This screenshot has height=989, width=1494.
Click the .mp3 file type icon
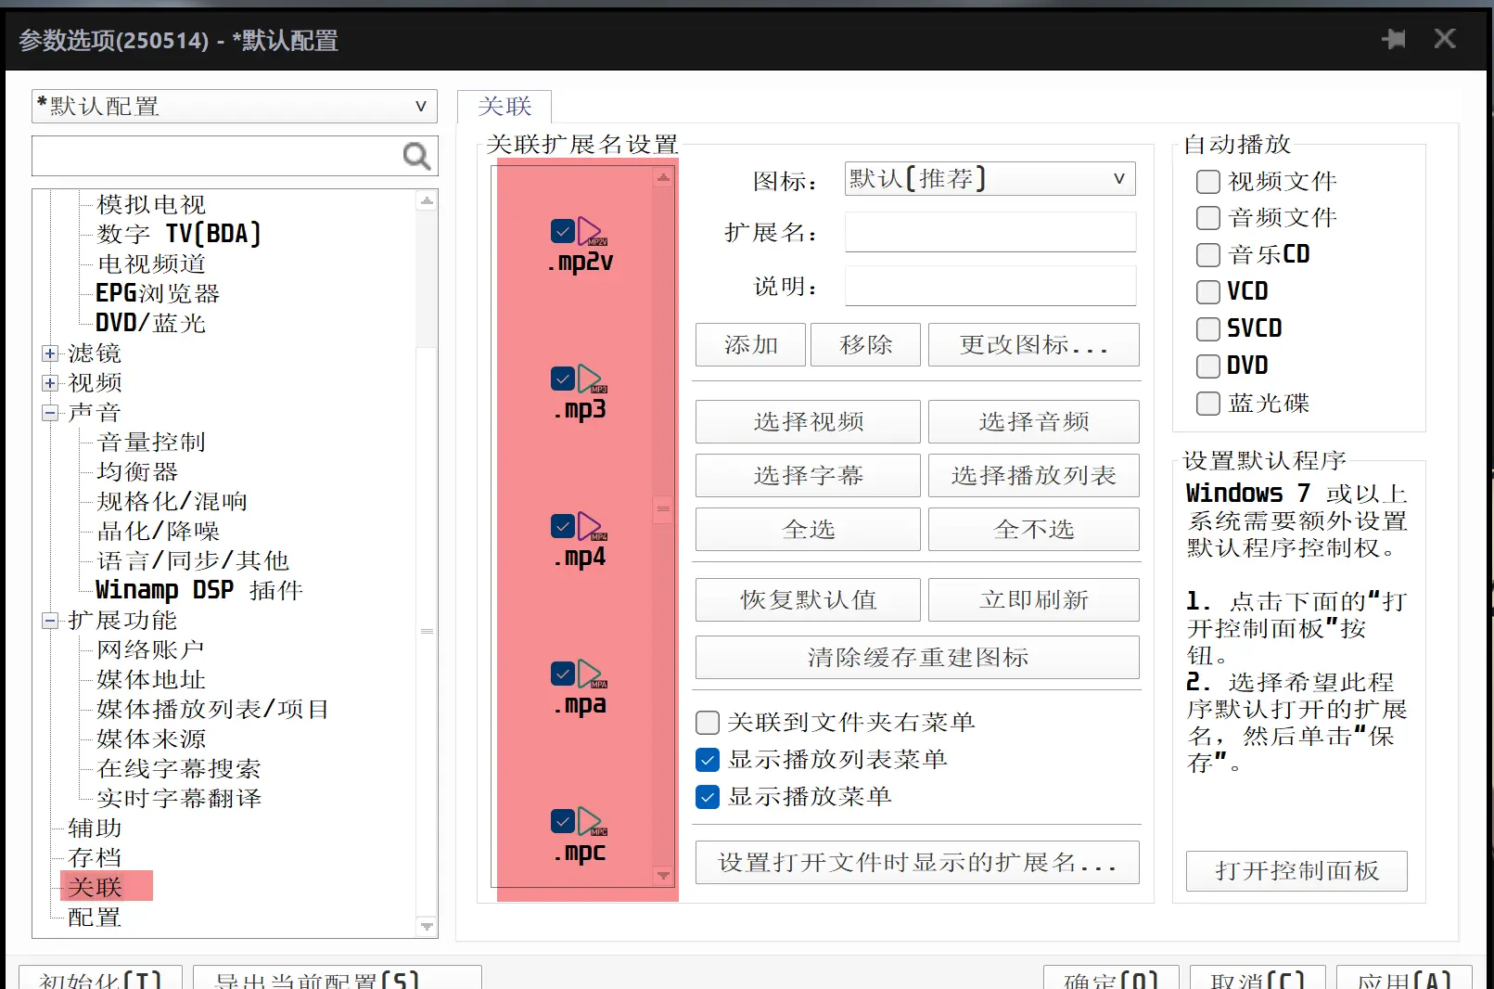click(x=593, y=379)
